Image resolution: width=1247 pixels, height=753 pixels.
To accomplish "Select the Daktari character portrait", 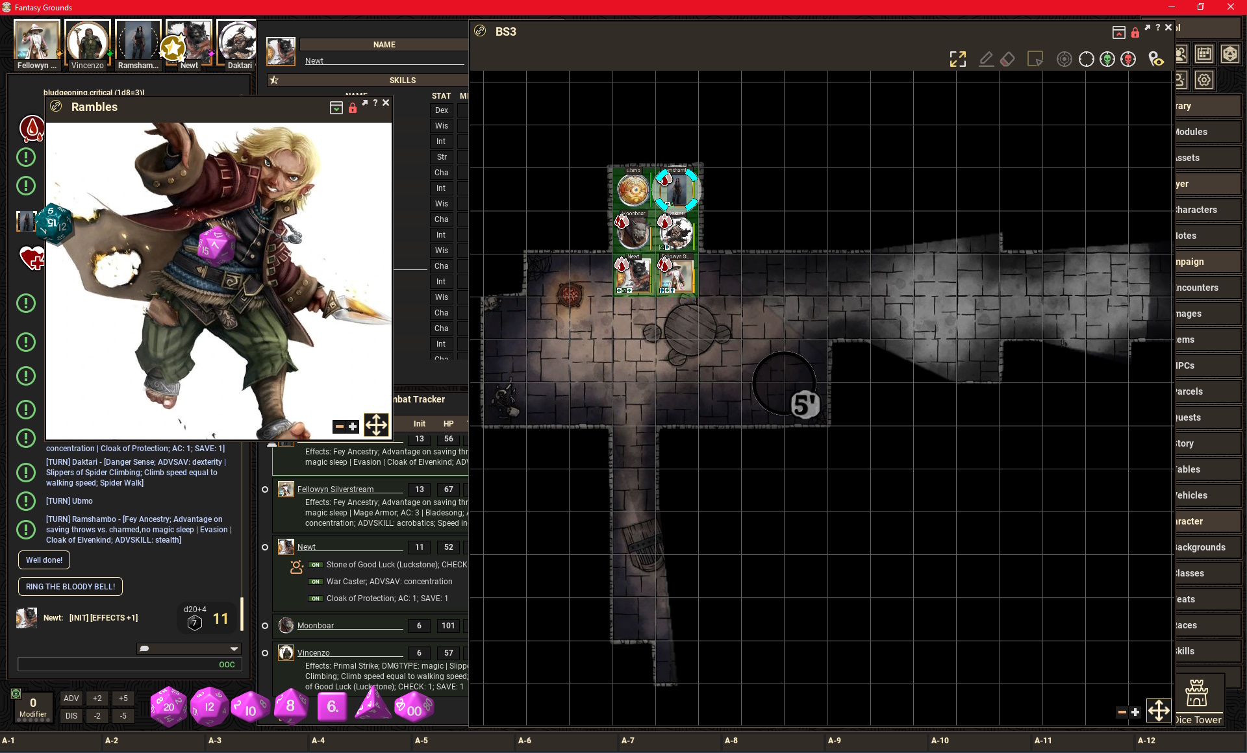I will pos(239,44).
